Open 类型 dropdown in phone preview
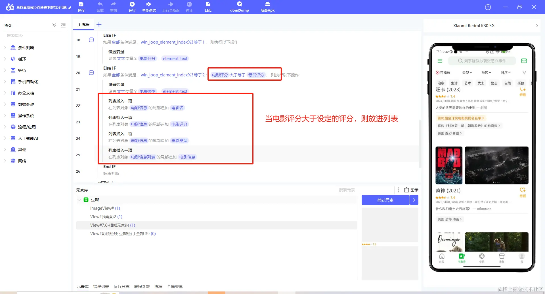Image resolution: width=545 pixels, height=294 pixels. click(x=467, y=73)
